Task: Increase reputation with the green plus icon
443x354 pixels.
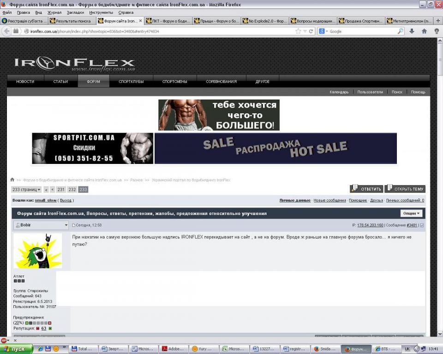Action: point(50,329)
